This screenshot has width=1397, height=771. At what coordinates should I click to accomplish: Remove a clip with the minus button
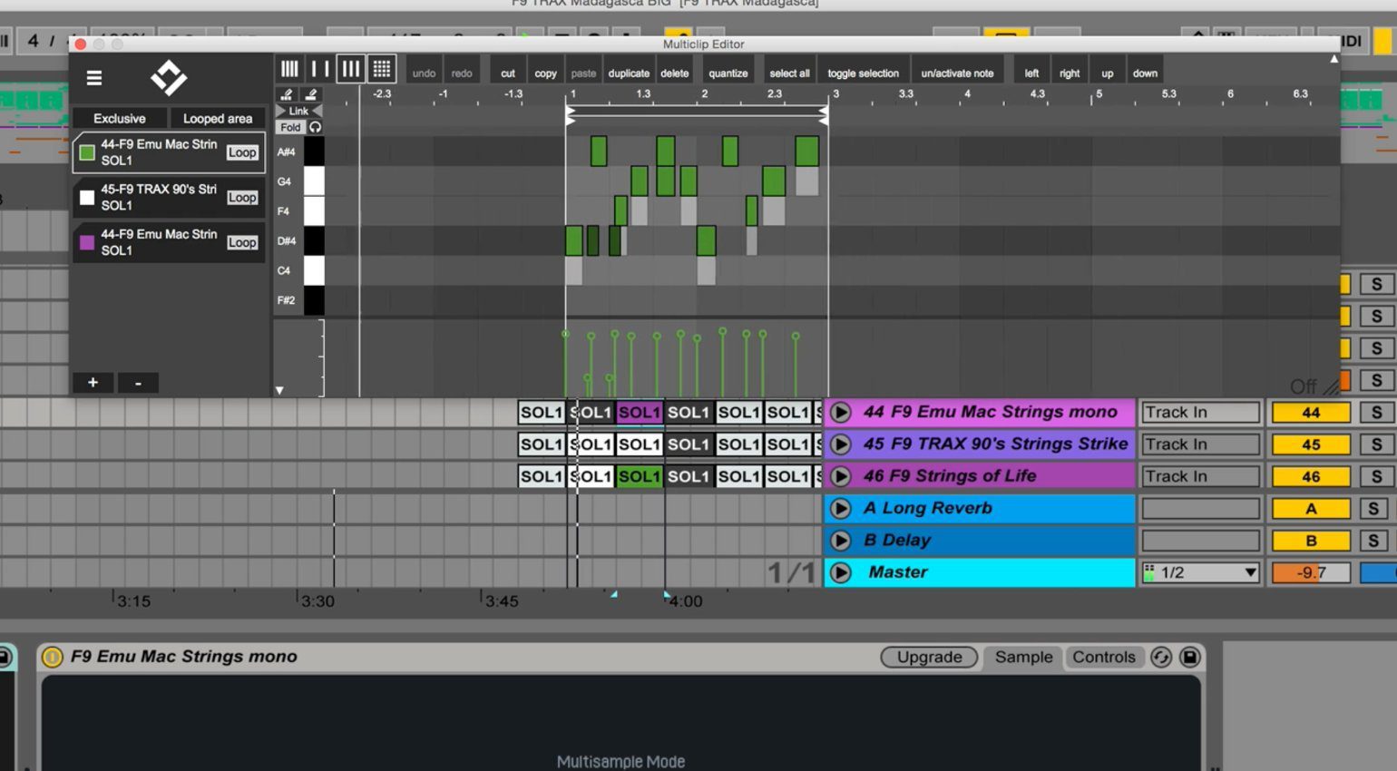(138, 383)
